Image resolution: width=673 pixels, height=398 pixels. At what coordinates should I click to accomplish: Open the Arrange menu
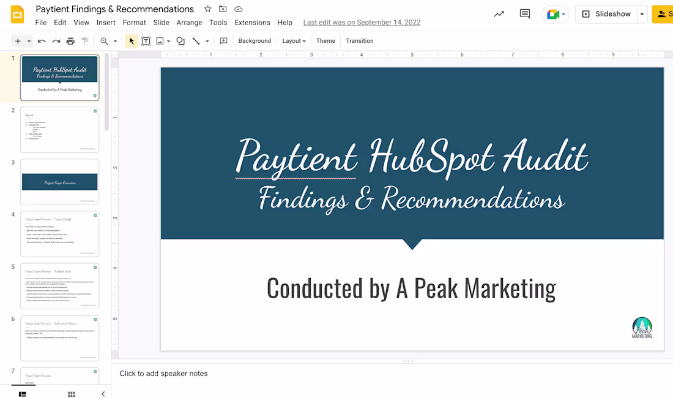pos(189,22)
